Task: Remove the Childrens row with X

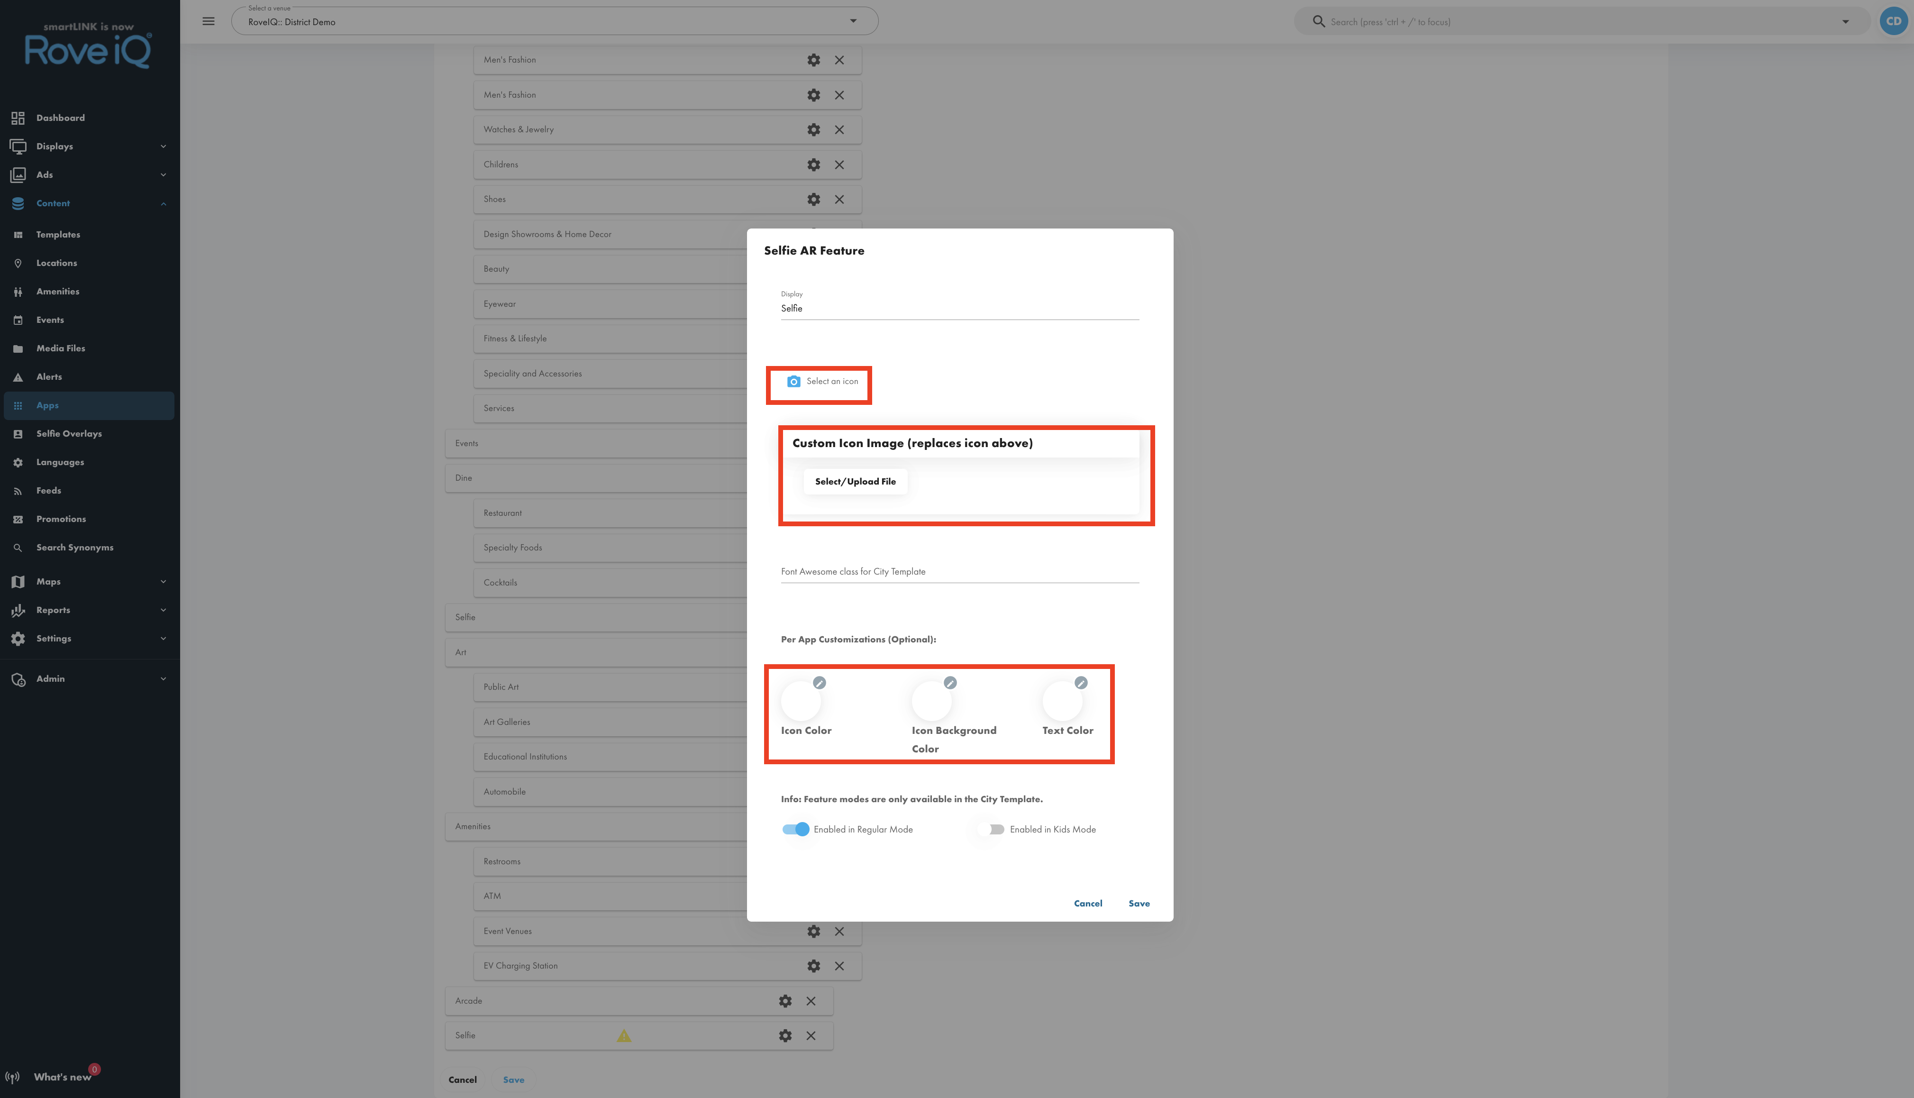Action: click(839, 165)
